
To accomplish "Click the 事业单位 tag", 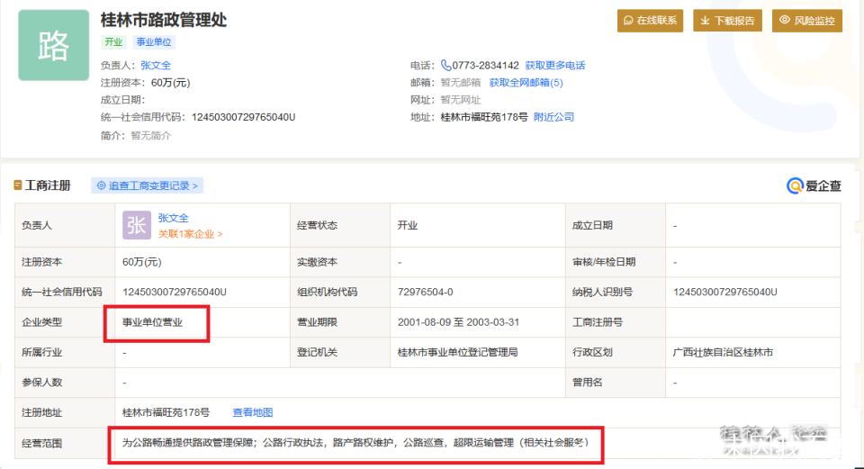I will point(153,42).
